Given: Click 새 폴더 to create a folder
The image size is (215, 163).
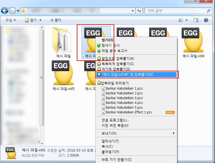Looking at the screenshot, I should [56, 20].
